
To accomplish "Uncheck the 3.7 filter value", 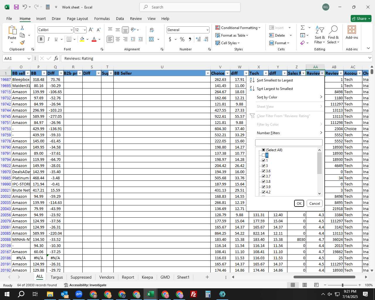I will (x=263, y=176).
